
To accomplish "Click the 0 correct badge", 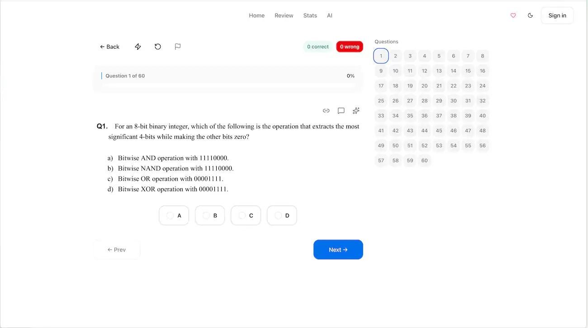I will click(x=318, y=47).
